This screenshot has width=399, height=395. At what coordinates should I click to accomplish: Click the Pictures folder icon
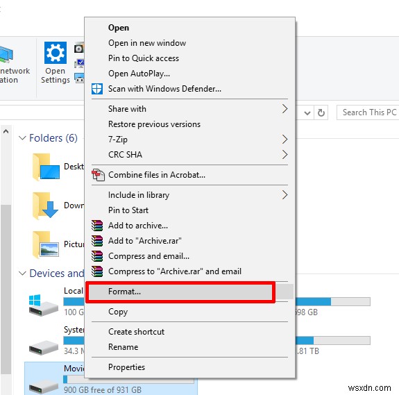click(46, 244)
